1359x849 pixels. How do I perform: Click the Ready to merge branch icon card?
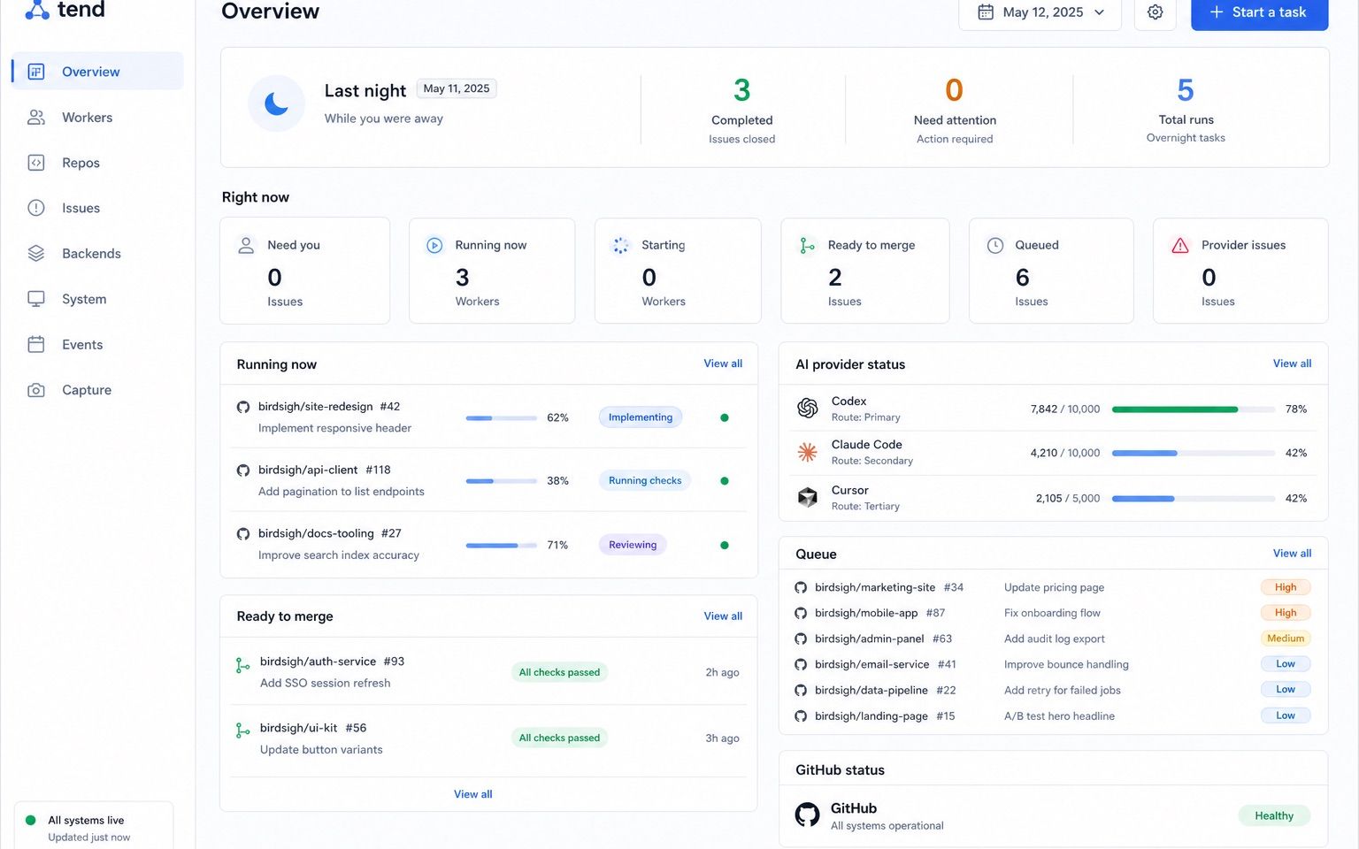click(x=807, y=245)
